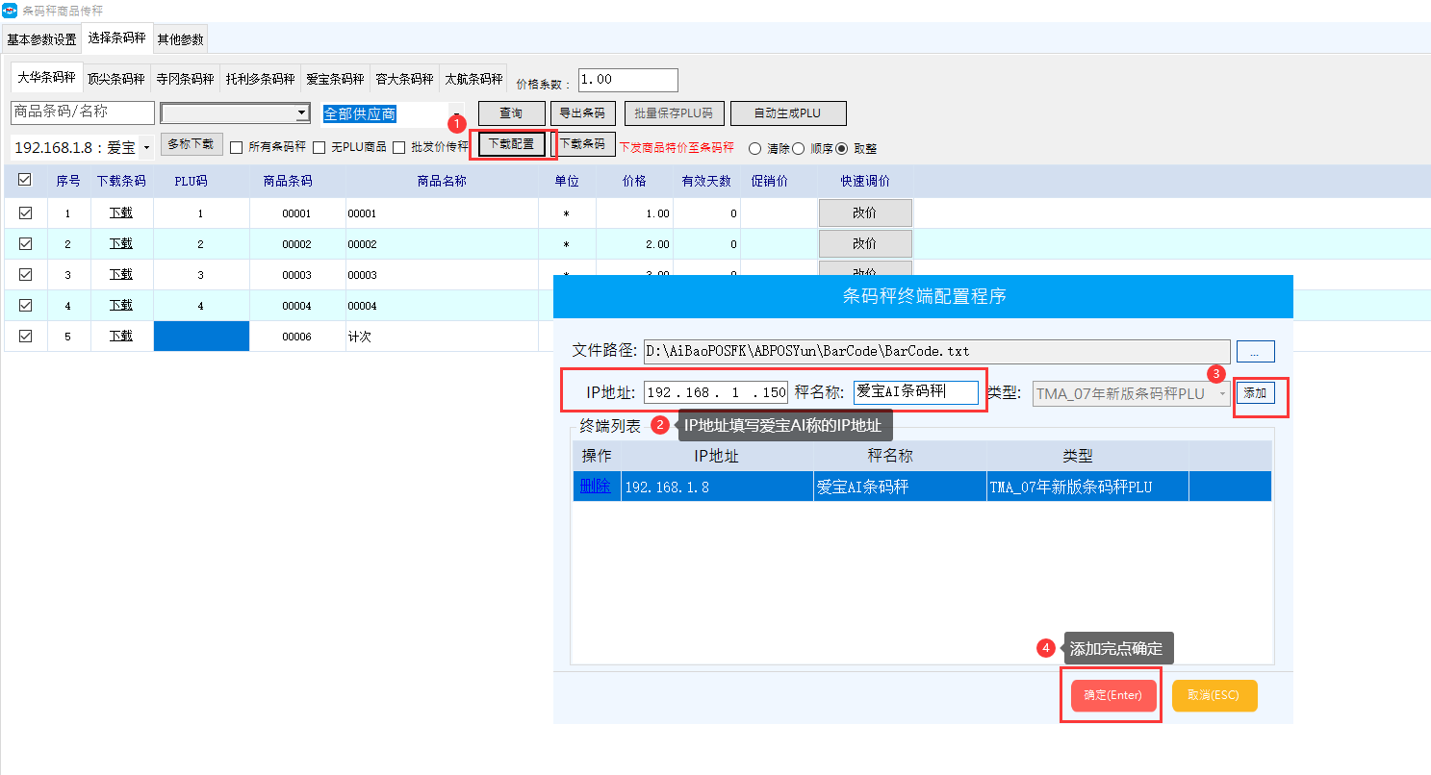The height and width of the screenshot is (775, 1431).
Task: Click the 下载配置 button
Action: tap(511, 144)
